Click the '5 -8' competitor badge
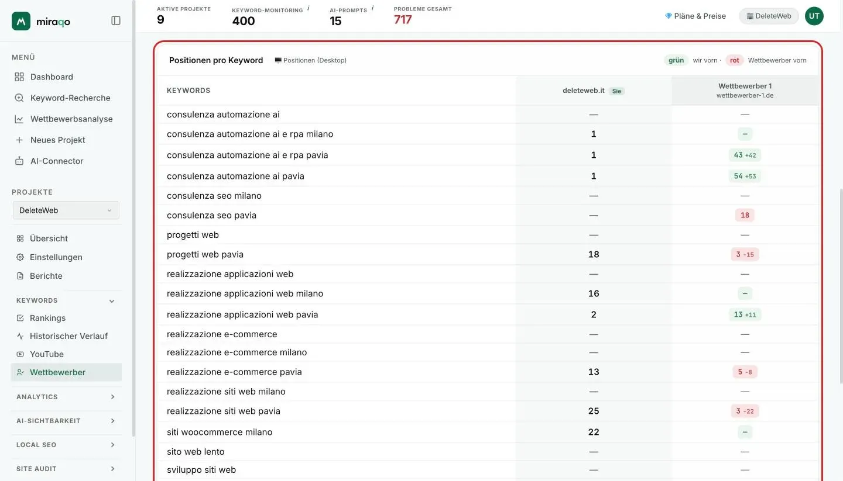Image resolution: width=843 pixels, height=481 pixels. coord(745,372)
